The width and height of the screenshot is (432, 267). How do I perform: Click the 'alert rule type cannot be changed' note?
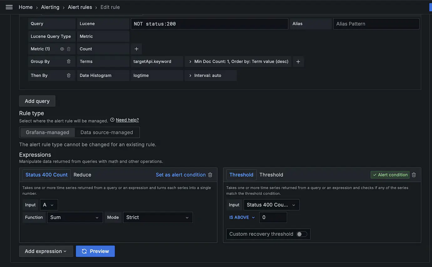88,145
